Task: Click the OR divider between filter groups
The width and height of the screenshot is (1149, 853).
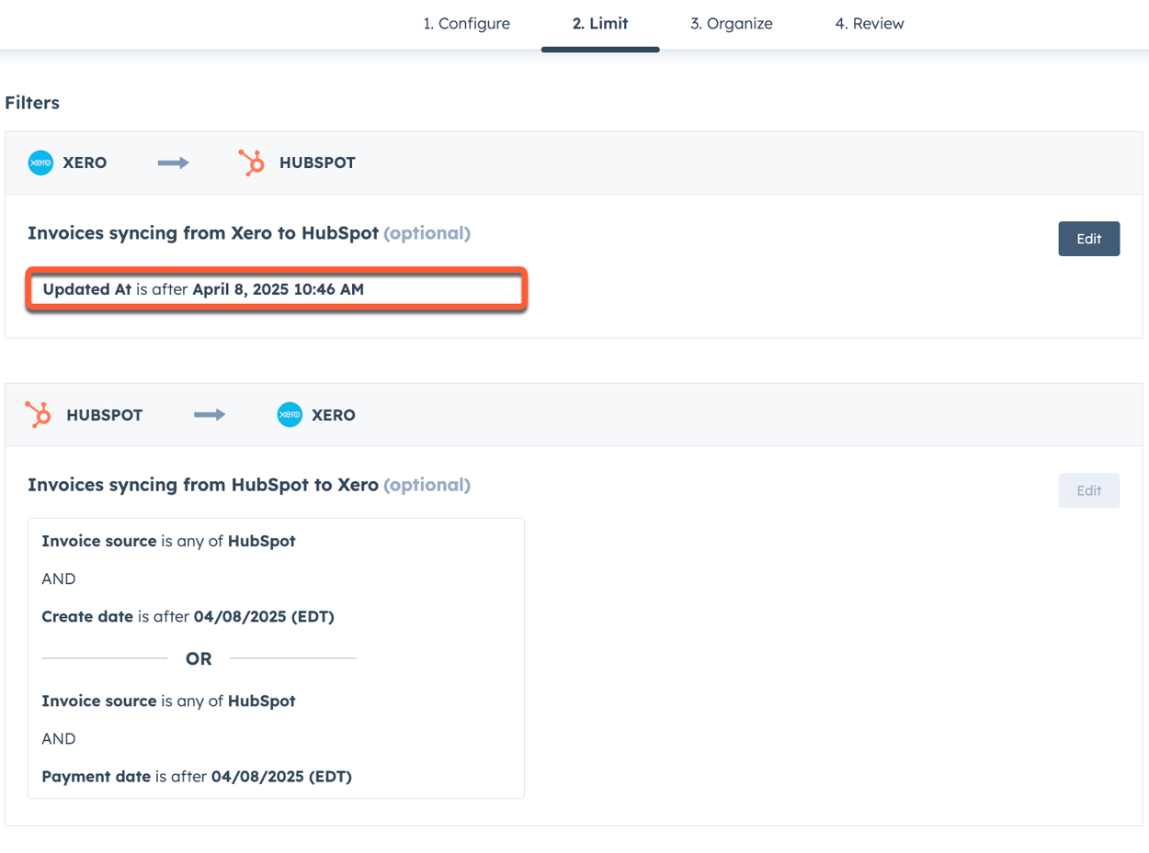Action: pos(199,658)
